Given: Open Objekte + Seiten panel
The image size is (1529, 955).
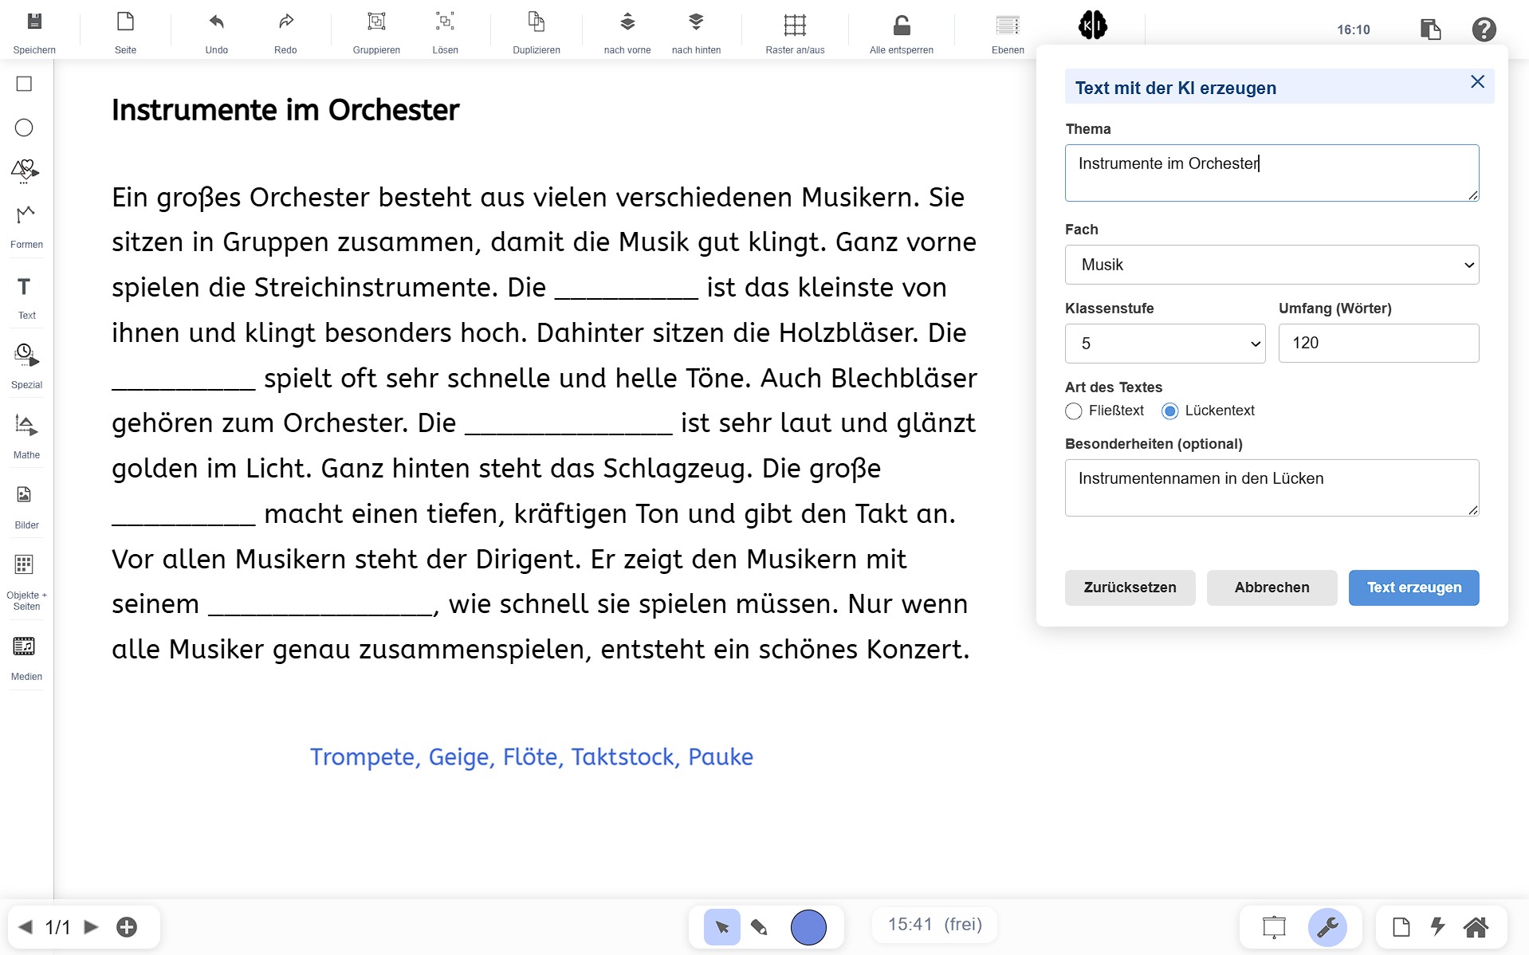Looking at the screenshot, I should coord(26,582).
